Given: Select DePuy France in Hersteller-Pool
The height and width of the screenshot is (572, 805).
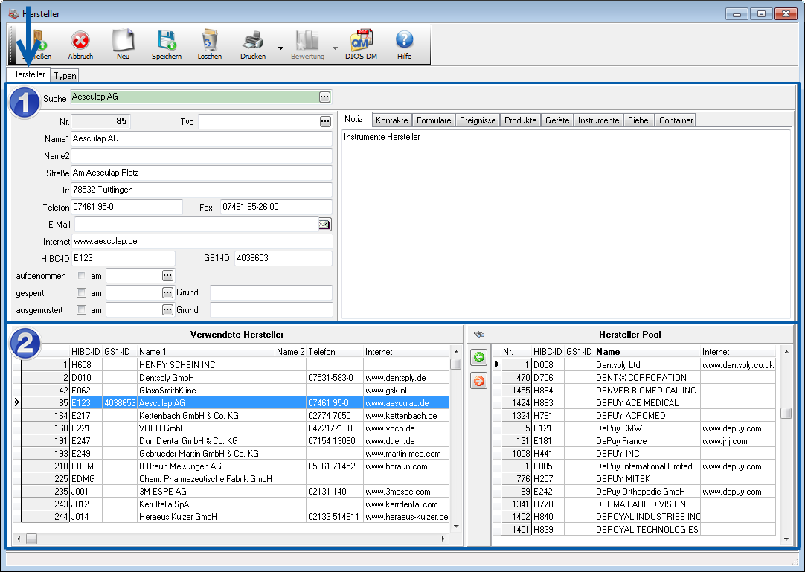Looking at the screenshot, I should [x=638, y=441].
